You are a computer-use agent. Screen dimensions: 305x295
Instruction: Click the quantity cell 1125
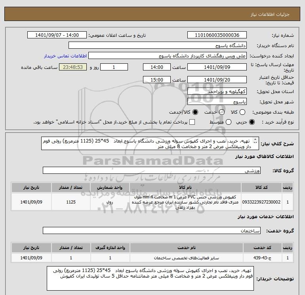(x=71, y=202)
